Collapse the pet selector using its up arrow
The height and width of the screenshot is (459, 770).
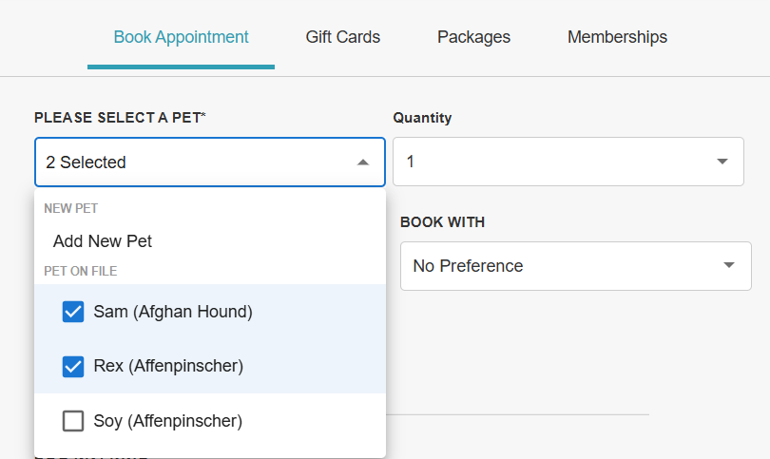(362, 163)
